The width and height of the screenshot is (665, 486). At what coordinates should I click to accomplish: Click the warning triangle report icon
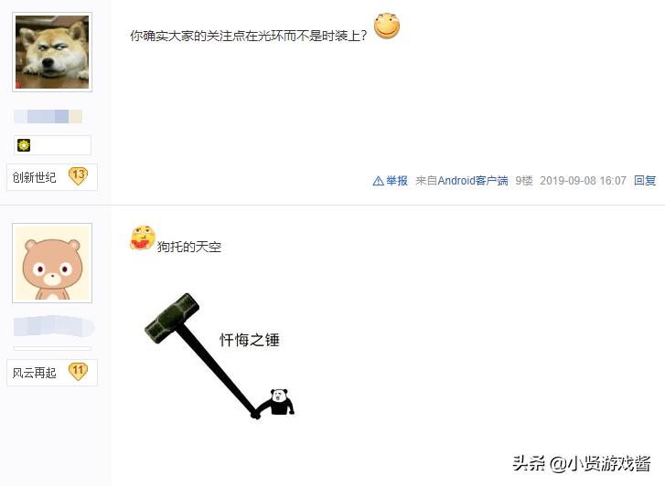pos(378,182)
